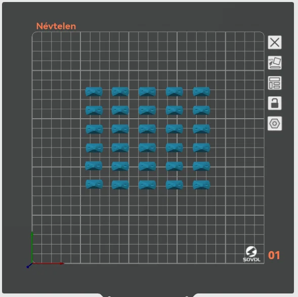Click the plate number 01
The height and width of the screenshot is (297, 298).
click(274, 255)
